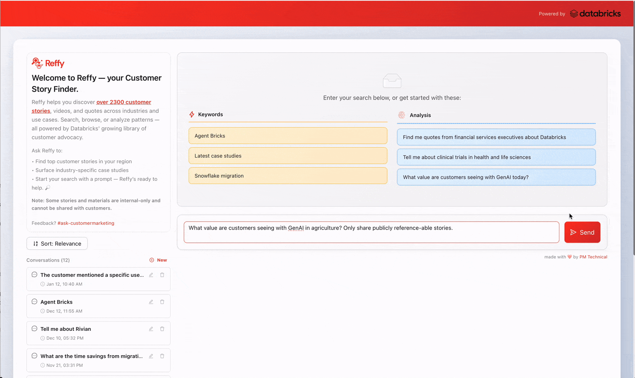This screenshot has width=635, height=378.
Task: Click the 'Powered by' header text
Action: pos(552,14)
